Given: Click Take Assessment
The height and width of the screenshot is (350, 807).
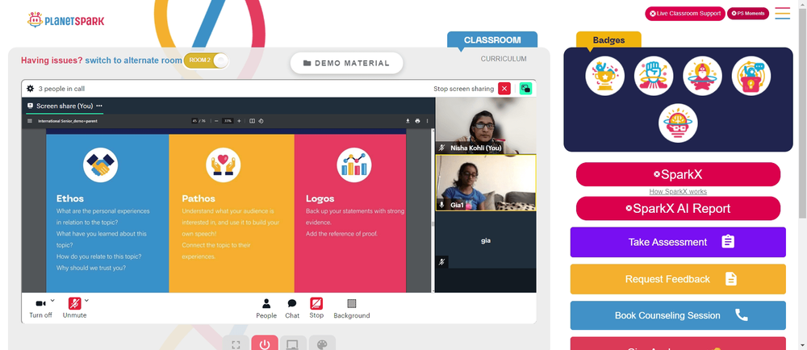Looking at the screenshot, I should [678, 242].
